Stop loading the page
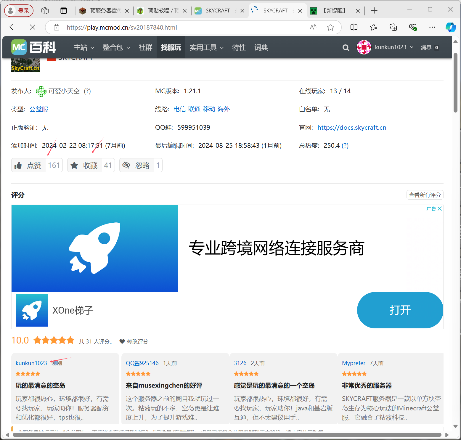Viewport: 461px width, 440px height. pyautogui.click(x=33, y=27)
